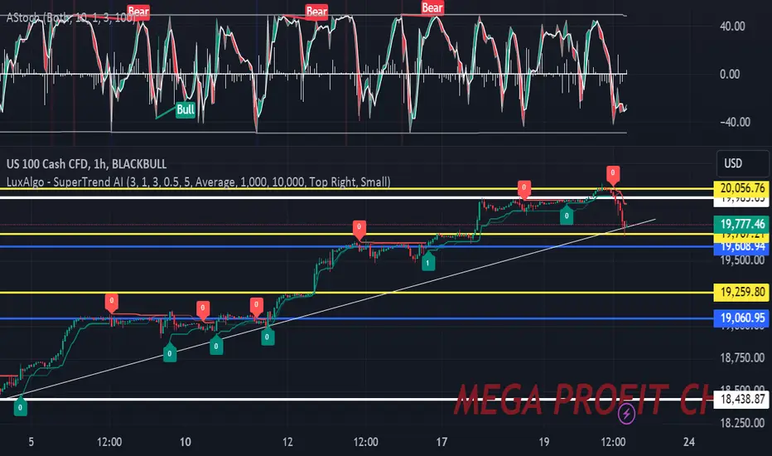Click date 10 on the time axis
This screenshot has height=456, width=772.
[185, 442]
